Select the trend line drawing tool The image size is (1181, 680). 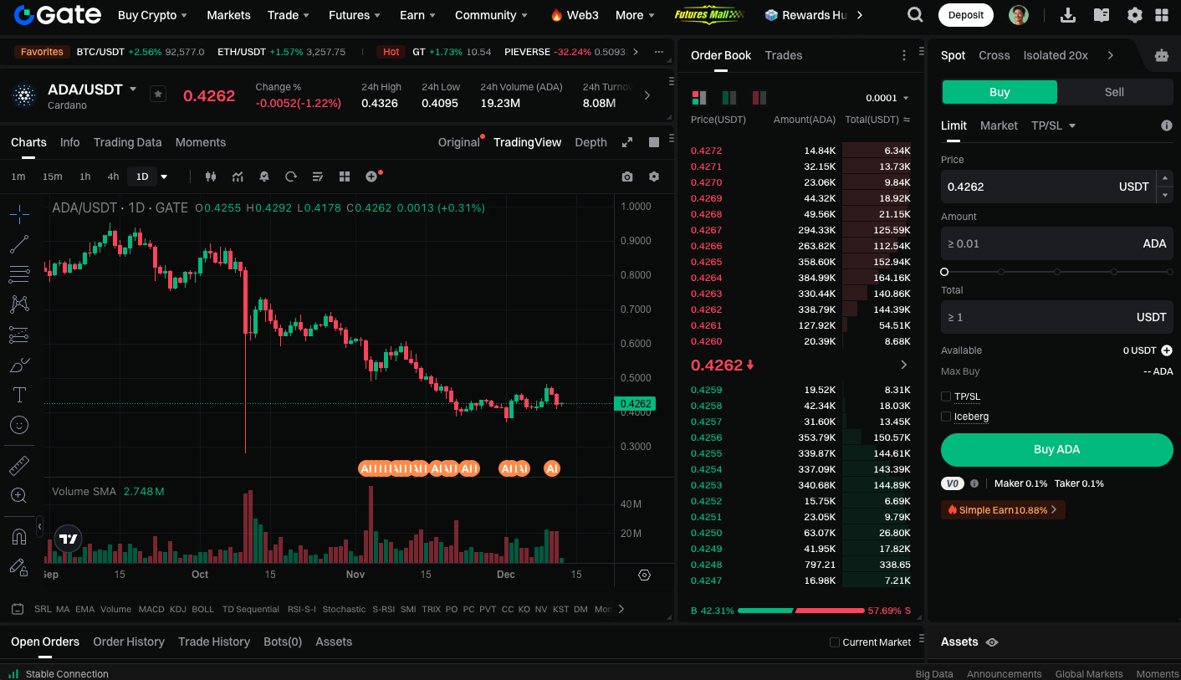tap(19, 244)
